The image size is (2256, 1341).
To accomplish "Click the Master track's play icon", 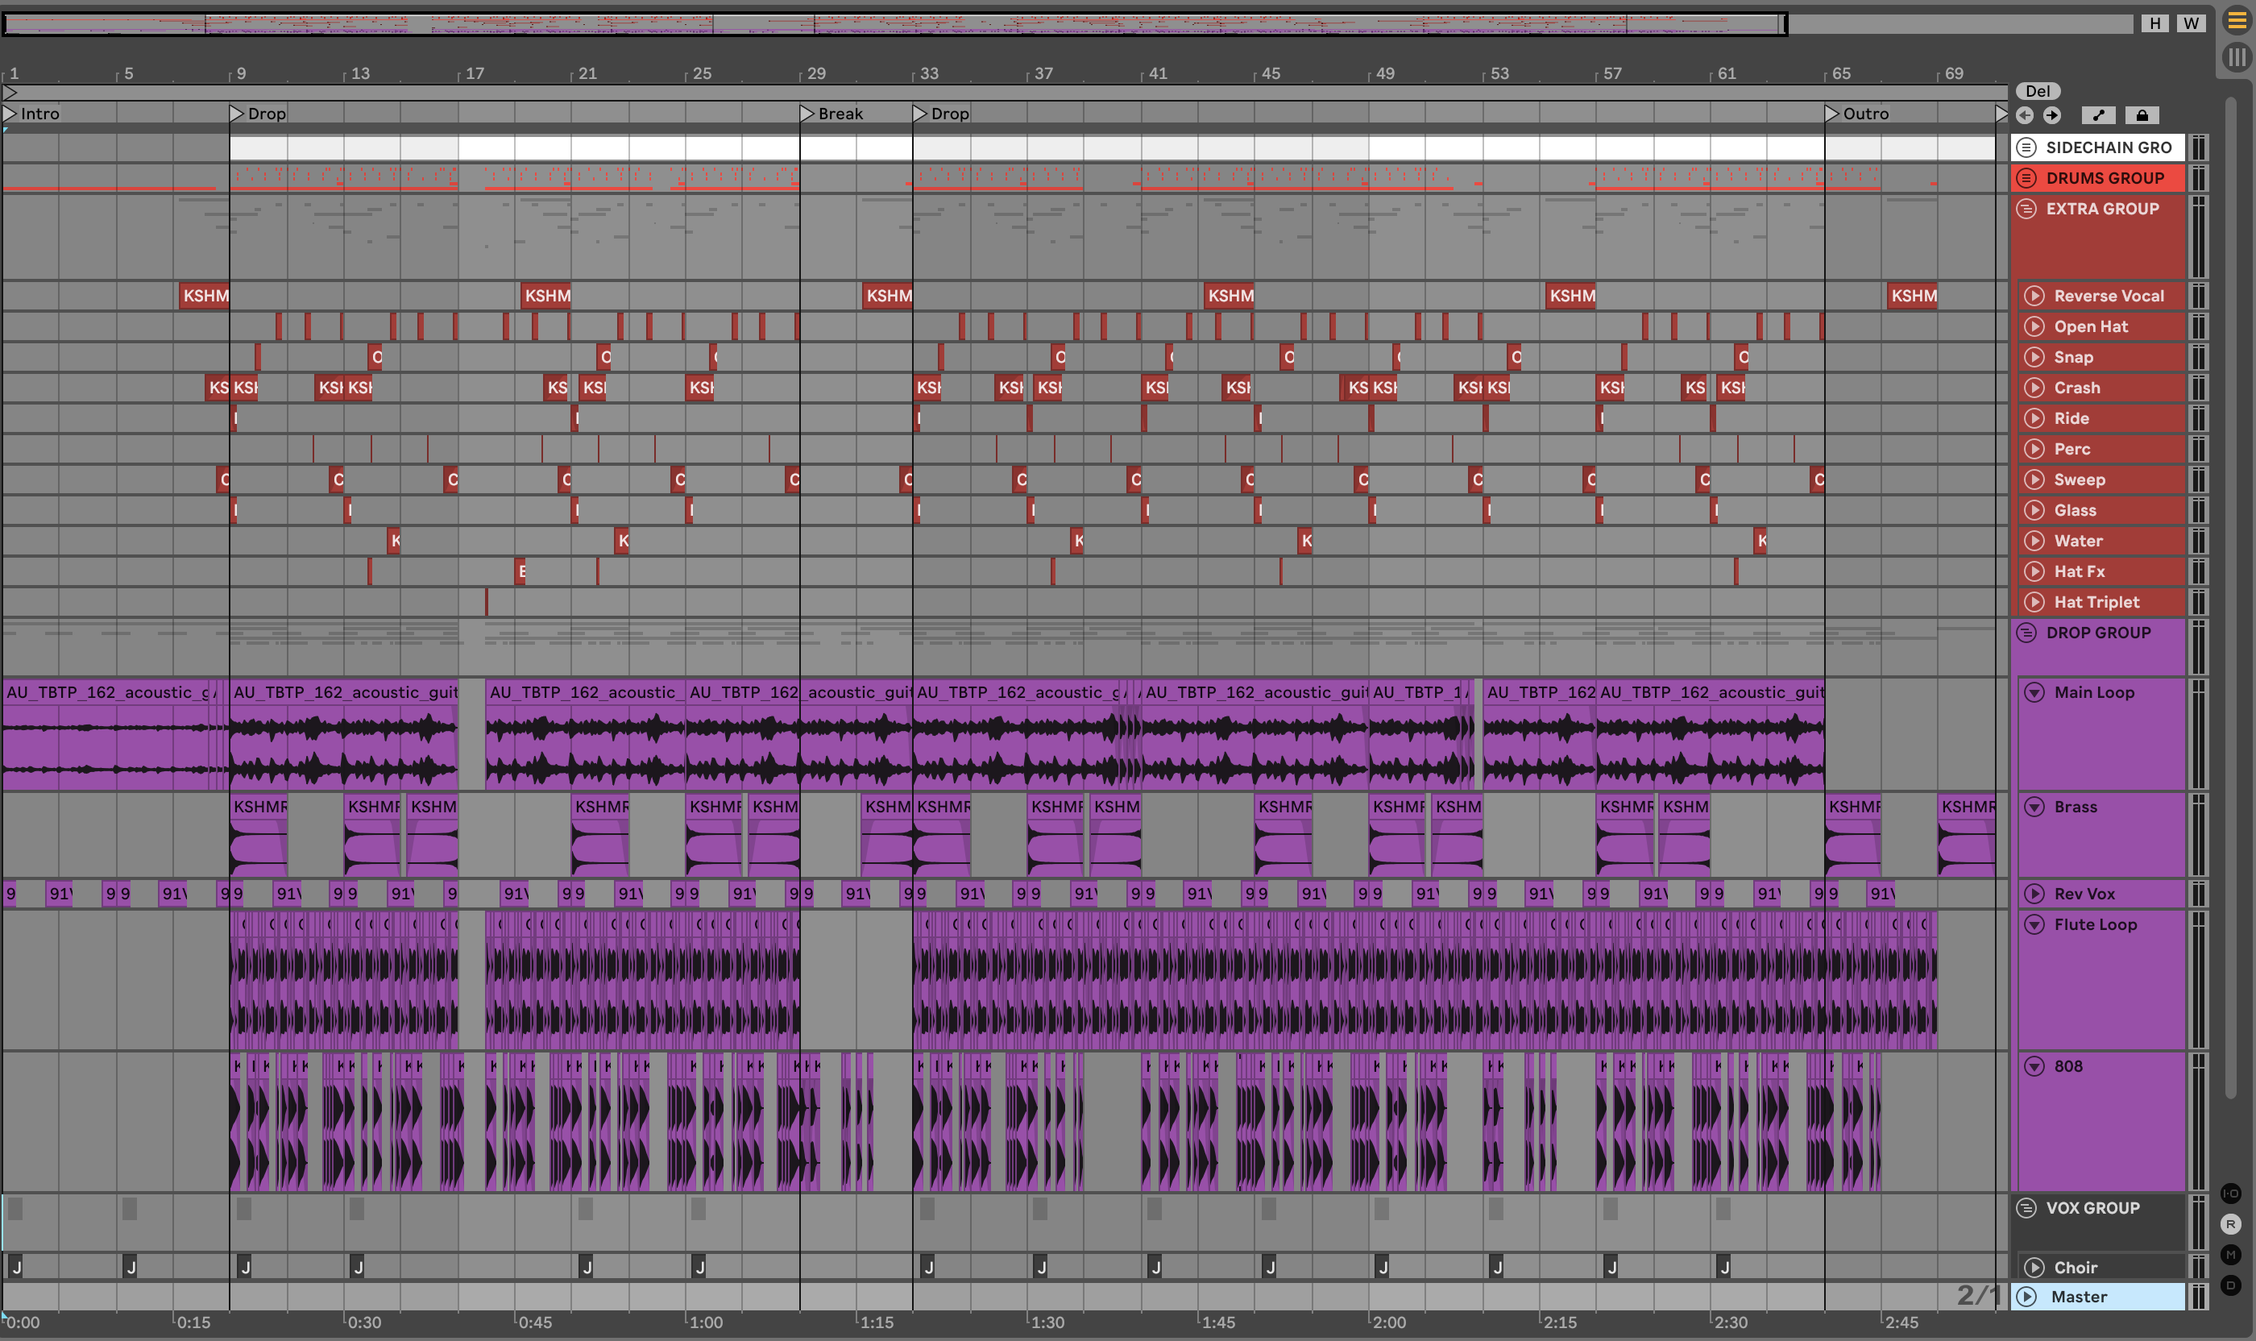I will tap(2026, 1297).
